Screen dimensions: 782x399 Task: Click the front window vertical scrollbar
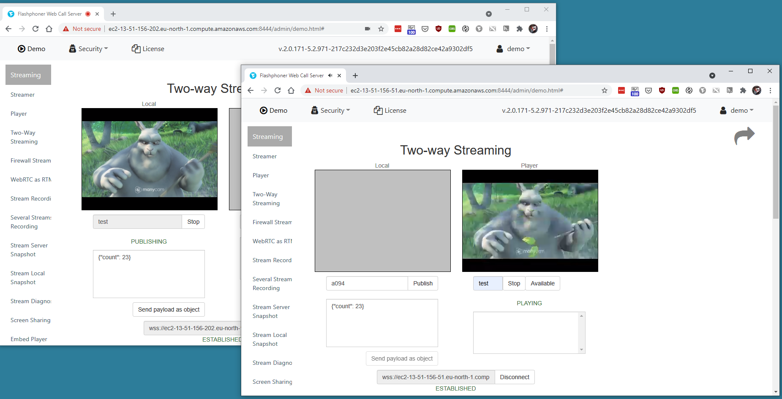click(x=776, y=169)
